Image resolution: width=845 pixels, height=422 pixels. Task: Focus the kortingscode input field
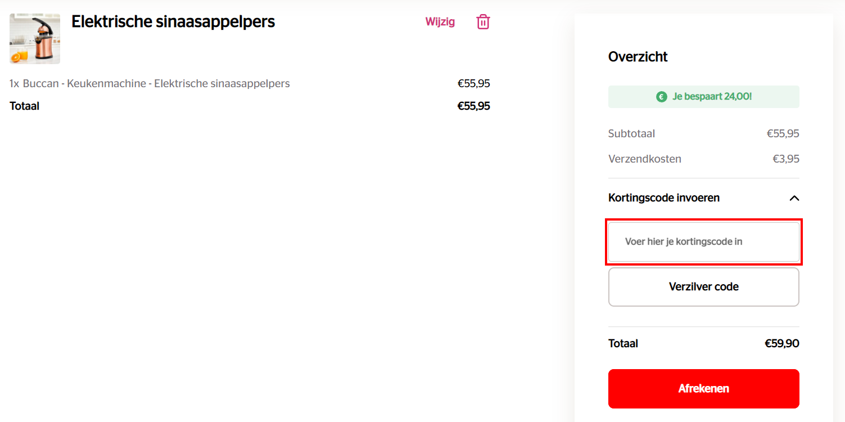[x=704, y=242]
